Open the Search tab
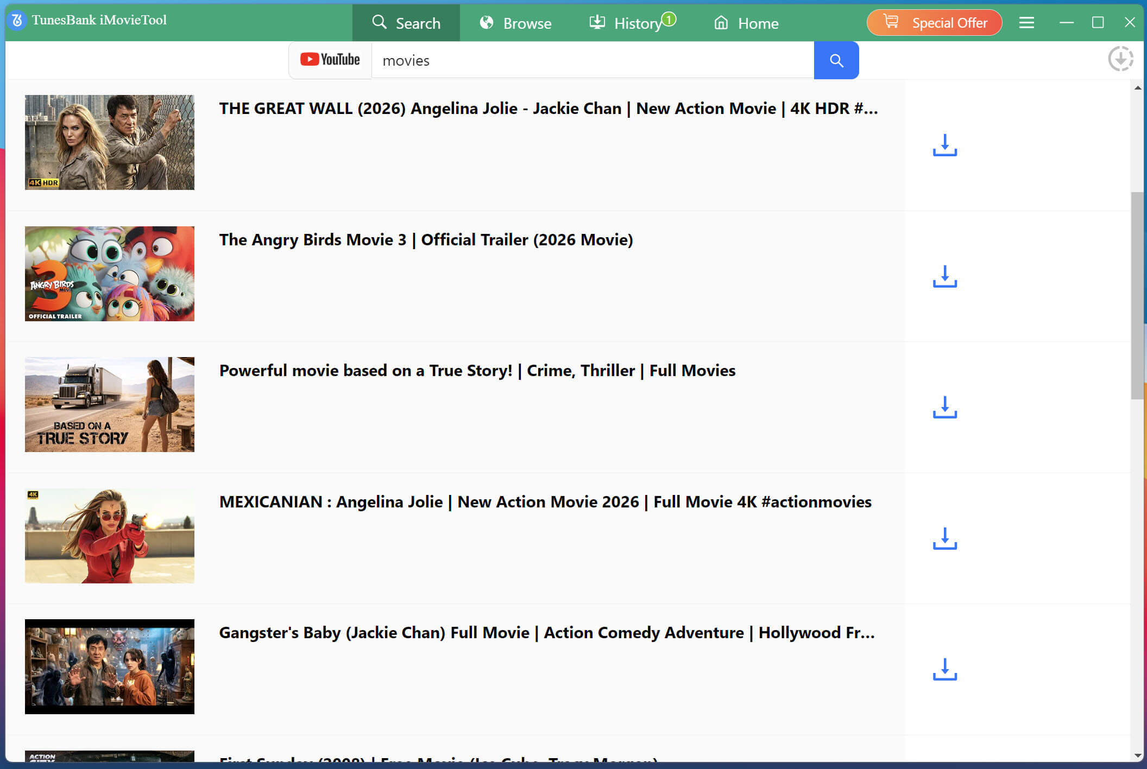 pyautogui.click(x=406, y=23)
